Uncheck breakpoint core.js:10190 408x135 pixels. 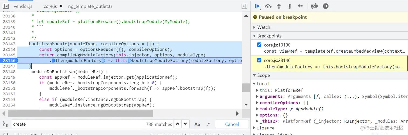pos(259,45)
